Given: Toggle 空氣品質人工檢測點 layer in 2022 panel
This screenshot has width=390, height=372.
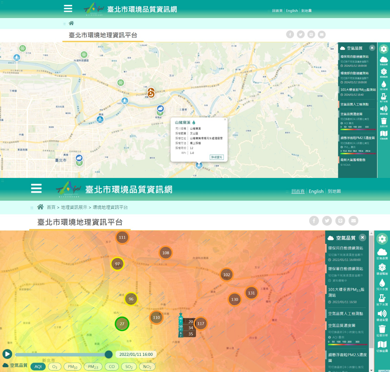Looking at the screenshot, I should point(346,314).
